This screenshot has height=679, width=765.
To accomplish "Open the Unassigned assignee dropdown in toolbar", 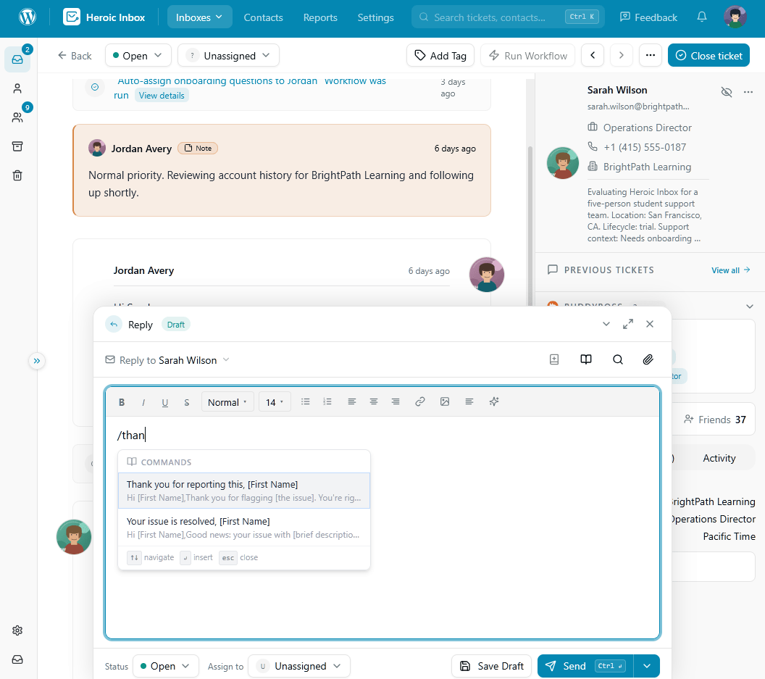I will pos(228,55).
